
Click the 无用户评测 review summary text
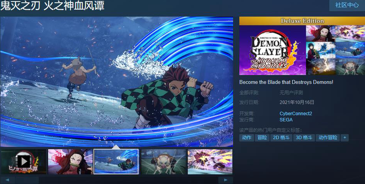coord(291,93)
